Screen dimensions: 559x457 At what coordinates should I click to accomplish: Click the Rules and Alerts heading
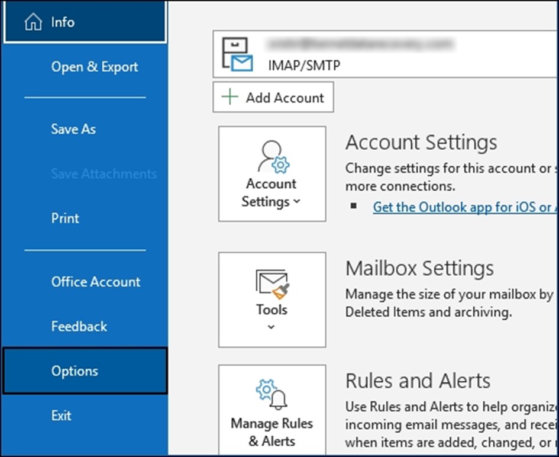tap(418, 381)
